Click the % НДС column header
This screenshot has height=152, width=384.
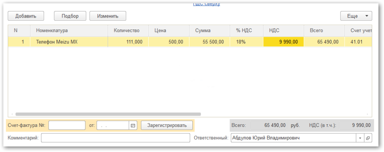[x=246, y=31]
